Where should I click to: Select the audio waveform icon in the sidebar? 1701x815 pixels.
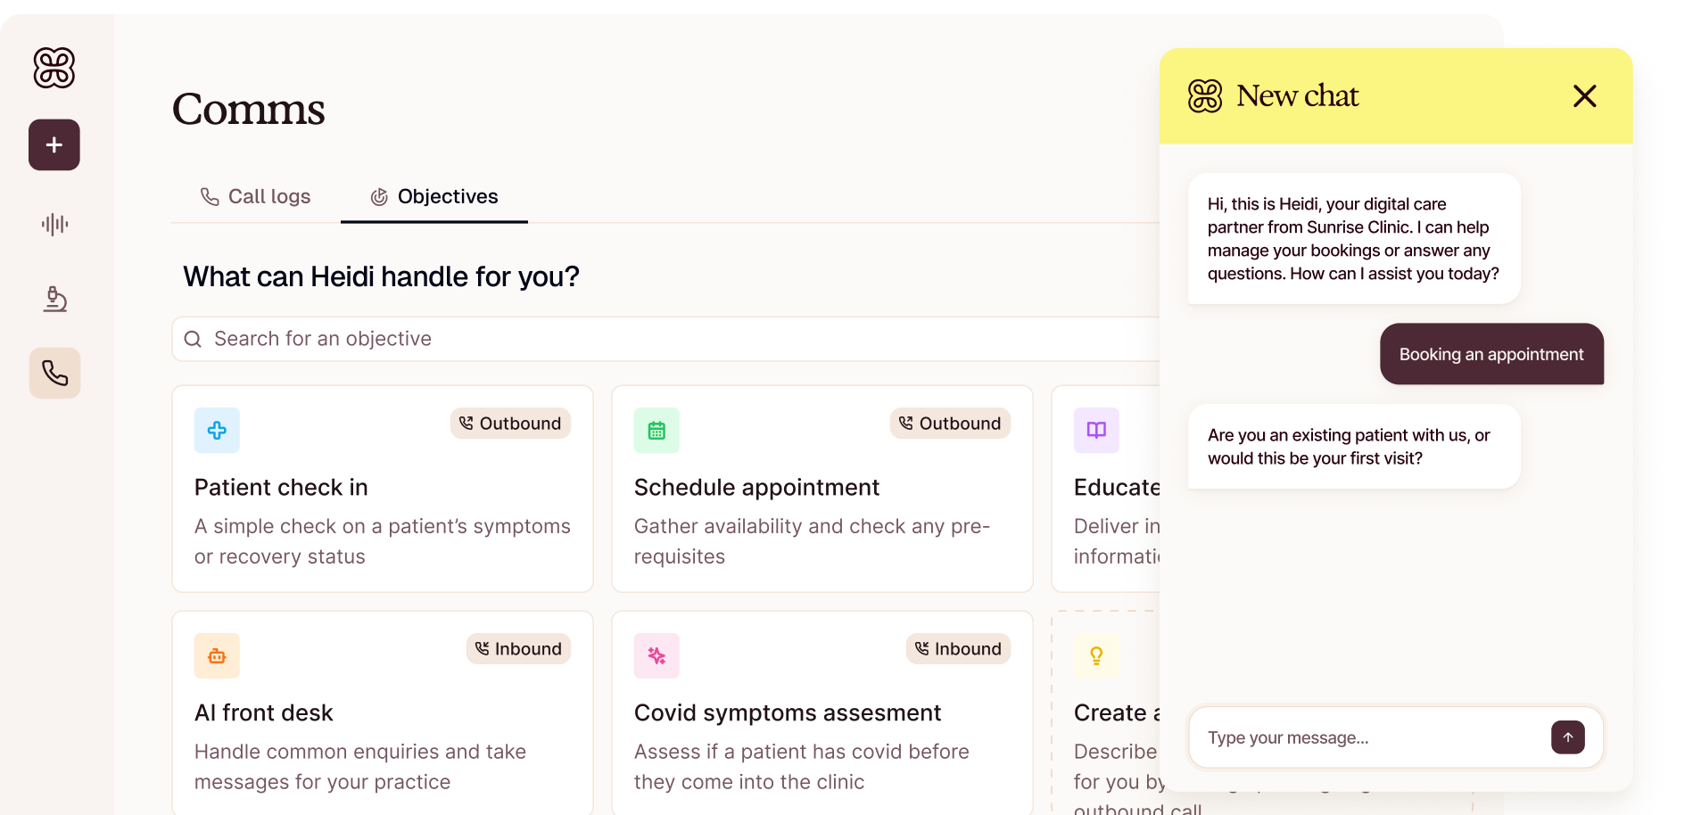(x=54, y=224)
